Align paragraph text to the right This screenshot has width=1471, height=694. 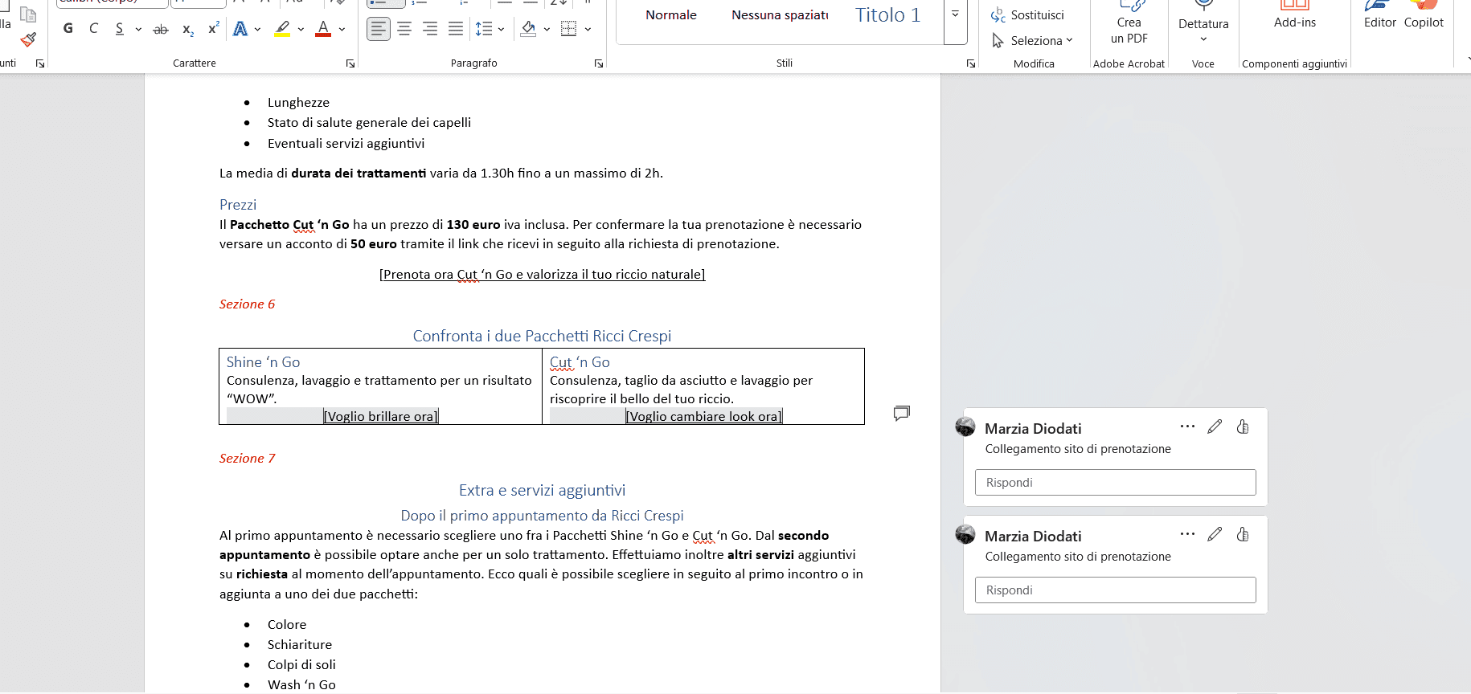[x=430, y=29]
